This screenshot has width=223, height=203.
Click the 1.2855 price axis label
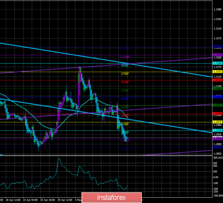pyautogui.click(x=218, y=153)
